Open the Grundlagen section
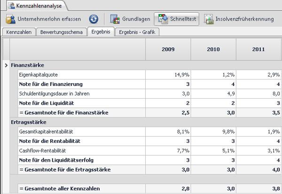282x194 pixels. [x=130, y=19]
